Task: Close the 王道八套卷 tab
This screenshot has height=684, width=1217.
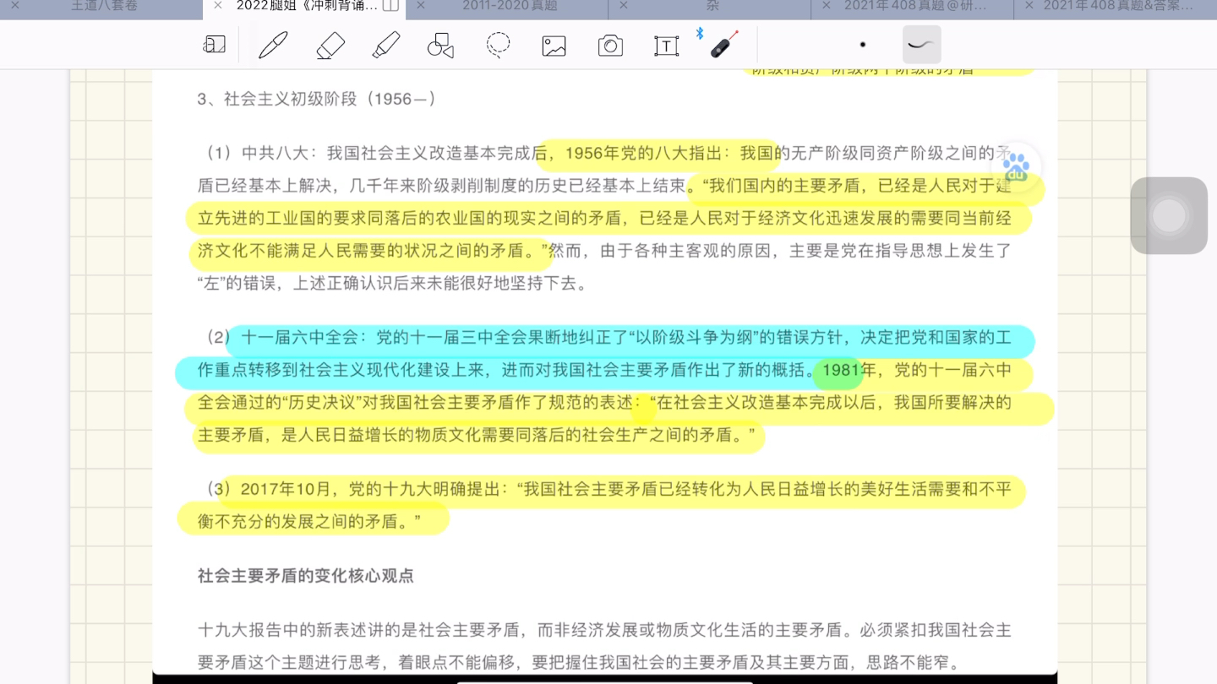Action: click(14, 5)
